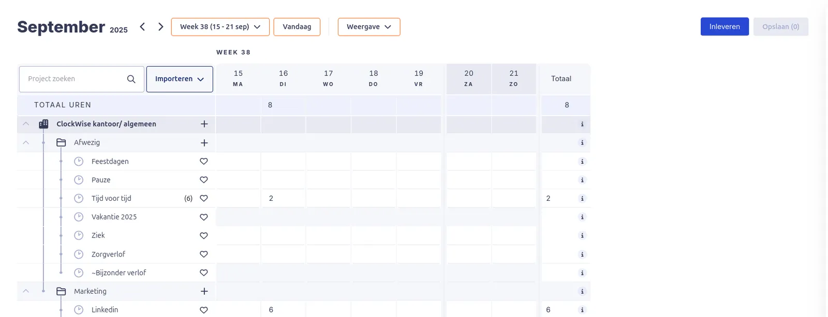Add entry under ClockWise kantoor/ algemeen
Viewport: 828px width, 317px height.
tap(204, 124)
